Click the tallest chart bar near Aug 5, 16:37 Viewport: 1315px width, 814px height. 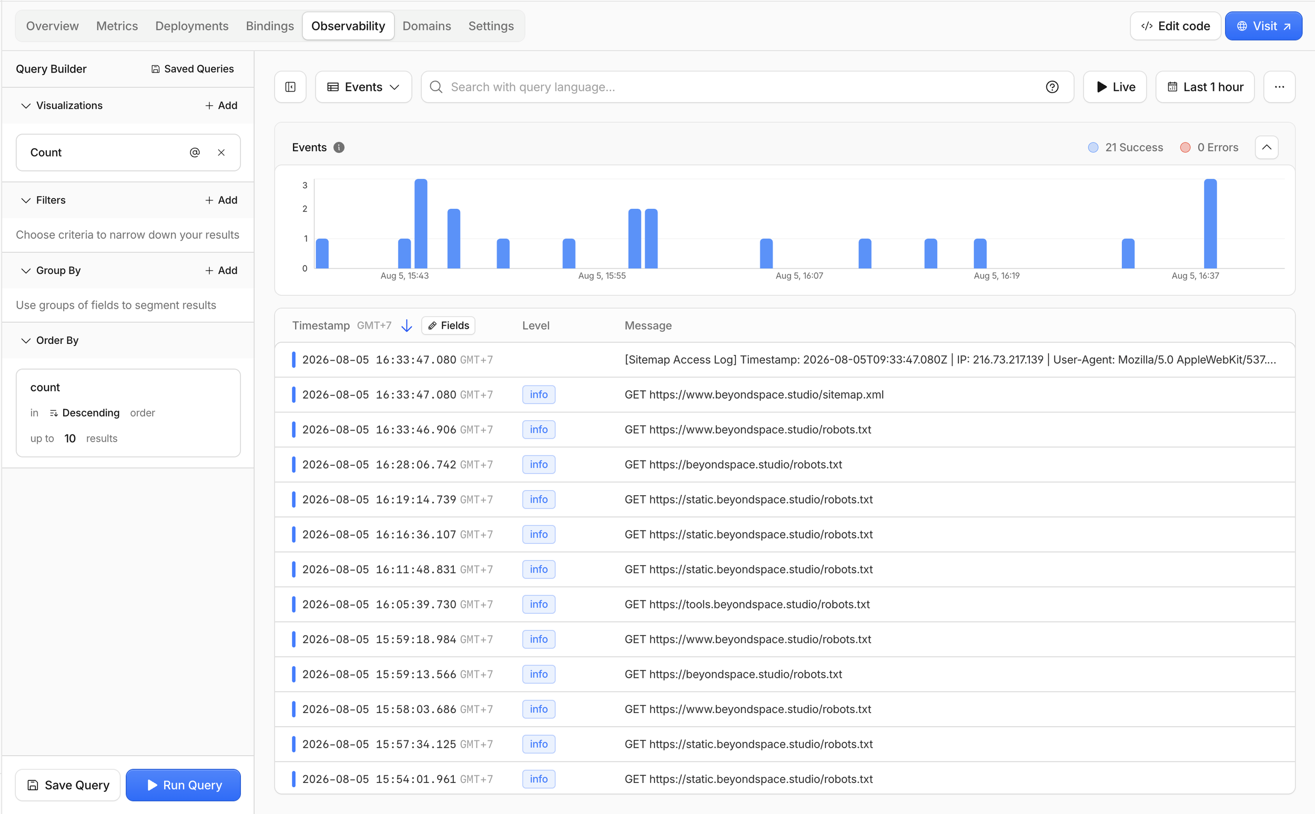coord(1210,223)
